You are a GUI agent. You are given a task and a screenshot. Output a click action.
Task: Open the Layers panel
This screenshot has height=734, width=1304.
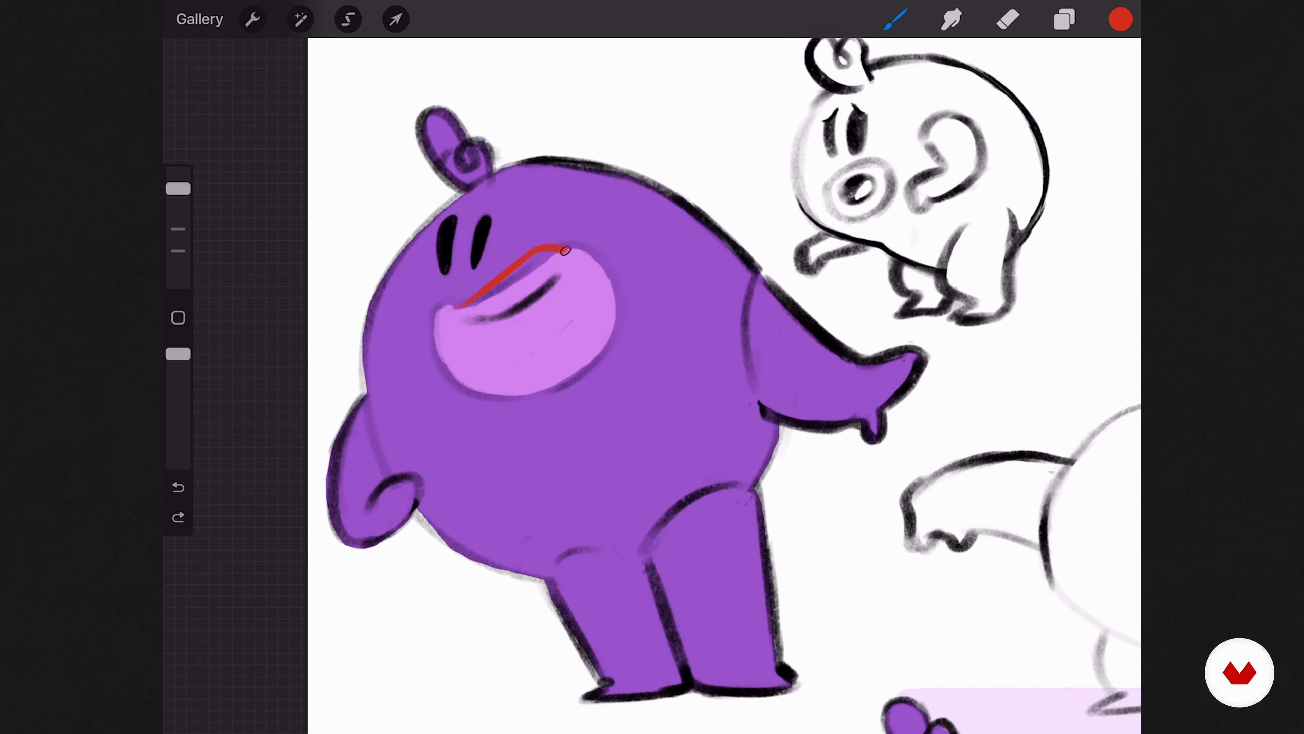(x=1064, y=20)
